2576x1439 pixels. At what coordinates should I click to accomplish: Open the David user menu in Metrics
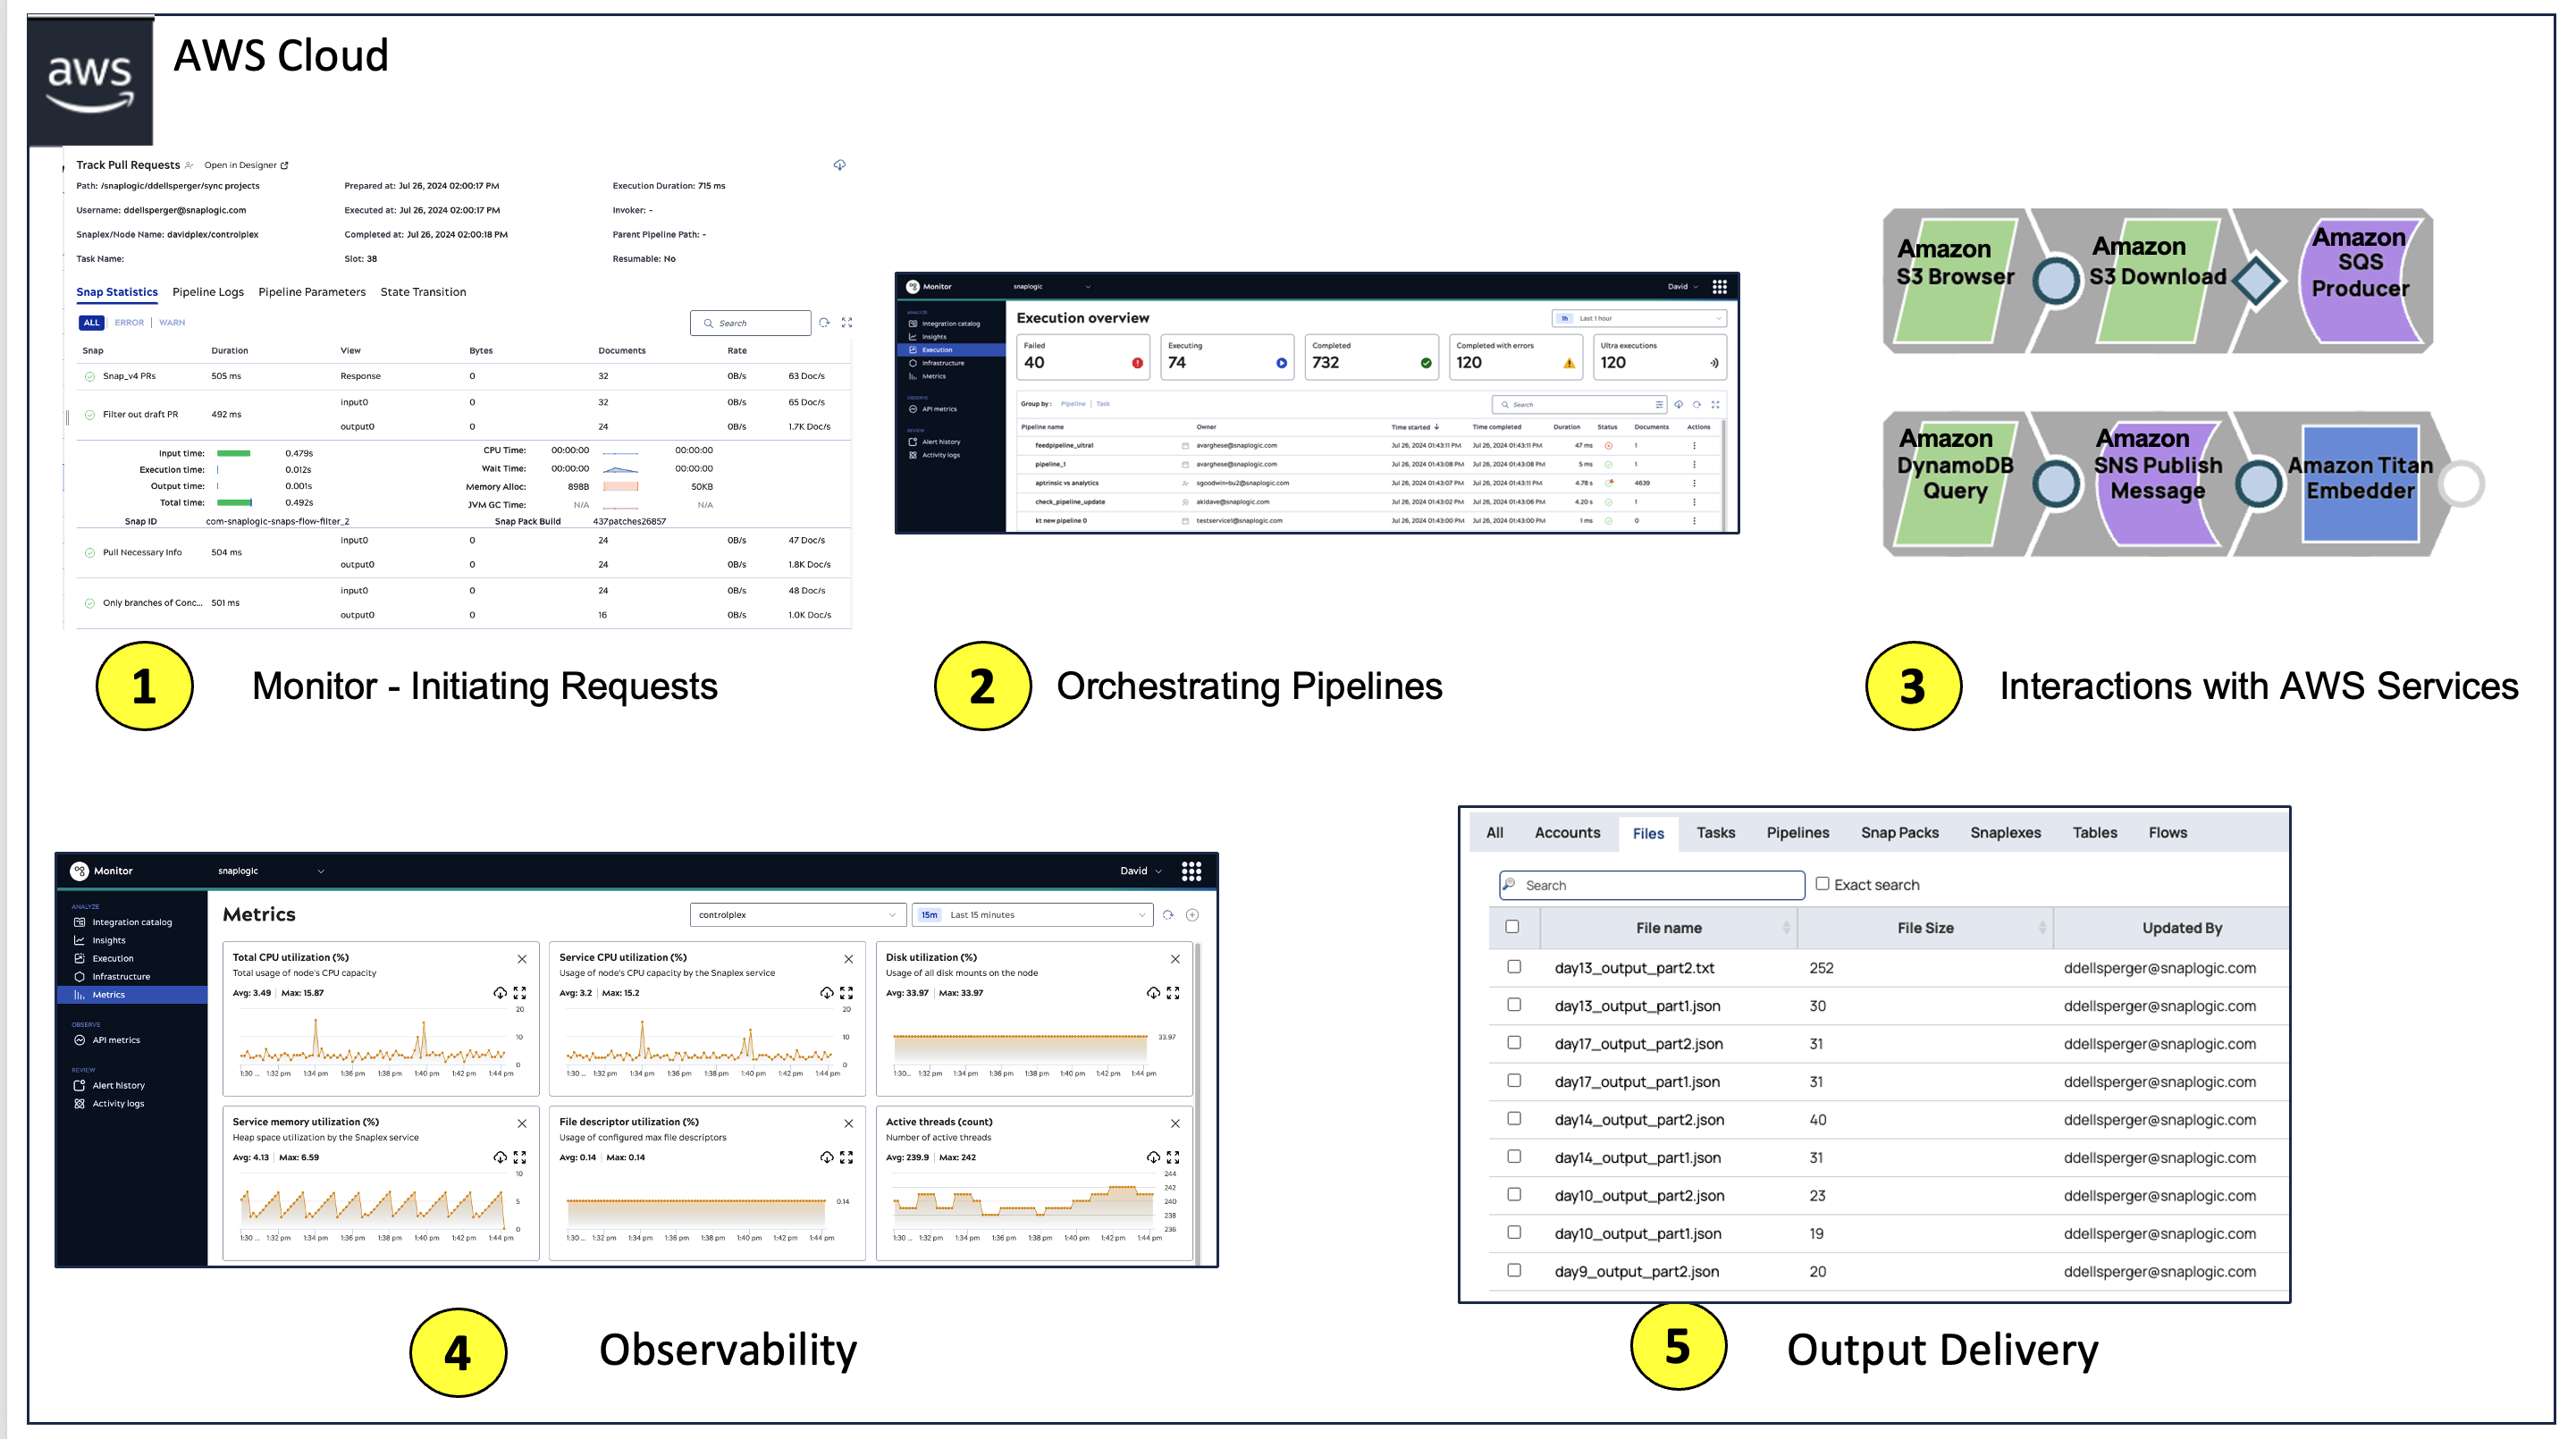pyautogui.click(x=1140, y=871)
